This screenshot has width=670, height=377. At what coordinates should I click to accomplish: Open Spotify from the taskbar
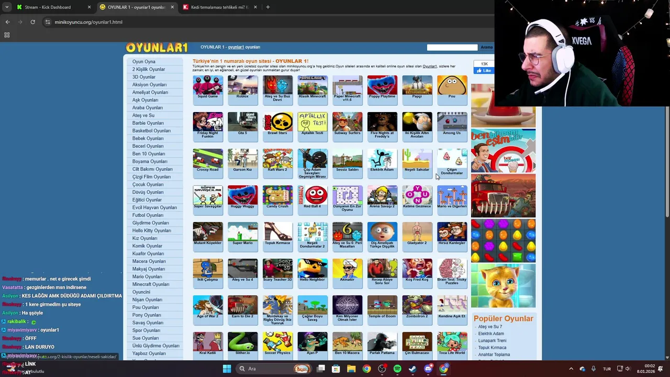397,369
